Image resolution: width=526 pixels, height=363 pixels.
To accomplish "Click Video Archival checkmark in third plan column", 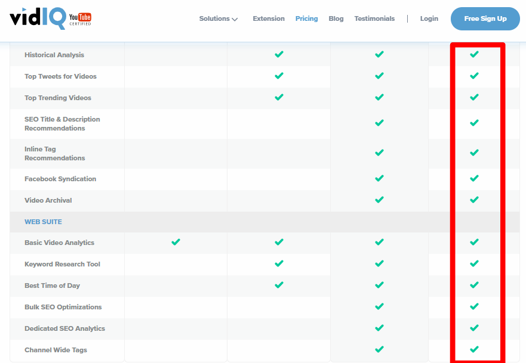I will (x=379, y=200).
